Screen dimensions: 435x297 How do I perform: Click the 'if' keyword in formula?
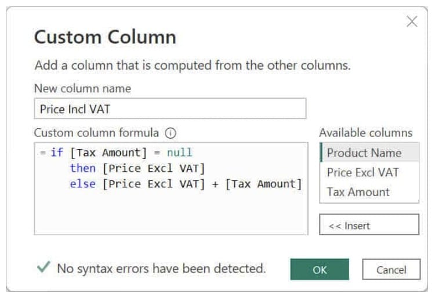pyautogui.click(x=57, y=153)
